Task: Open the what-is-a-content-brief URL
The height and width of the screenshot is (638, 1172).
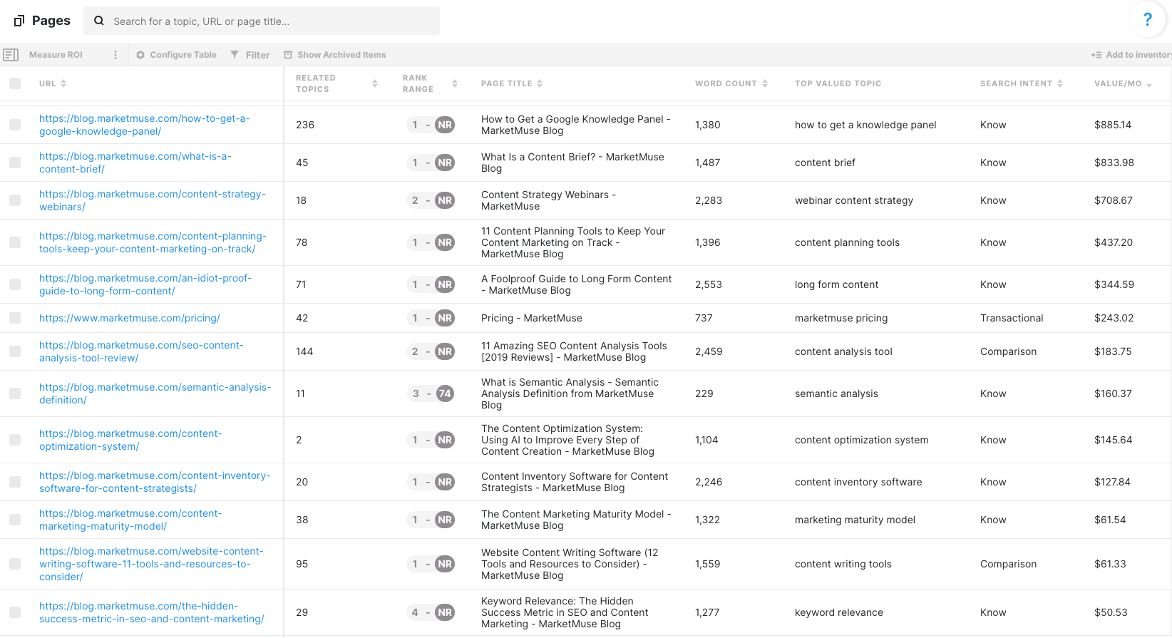Action: pos(135,163)
